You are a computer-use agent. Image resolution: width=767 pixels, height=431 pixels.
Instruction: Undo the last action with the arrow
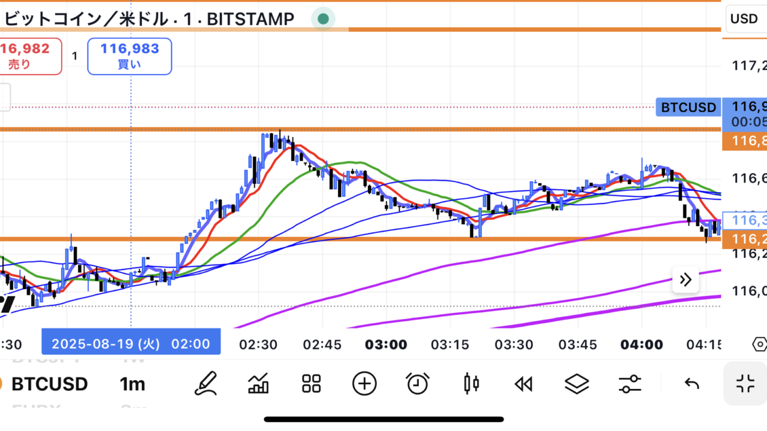click(692, 384)
